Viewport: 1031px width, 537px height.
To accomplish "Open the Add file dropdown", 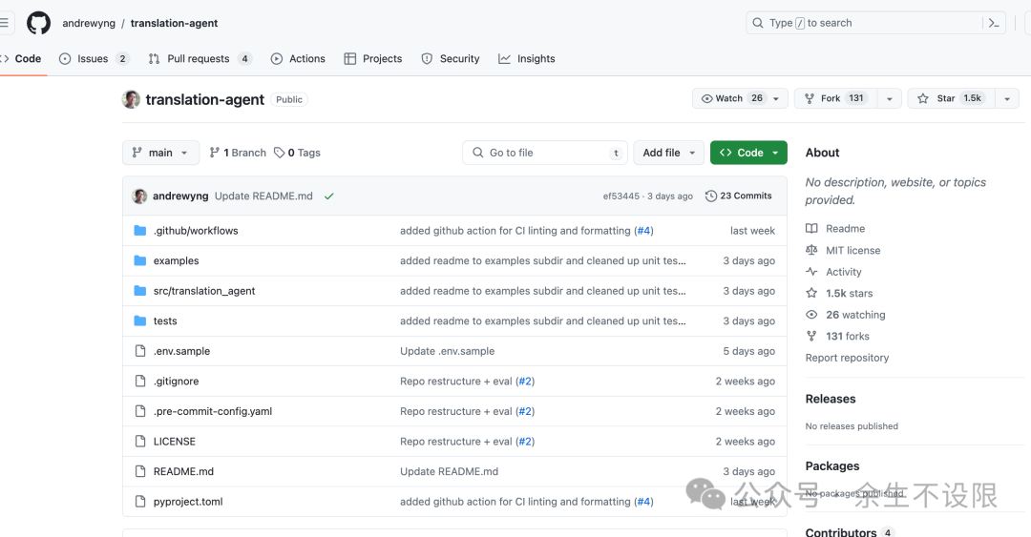I will (668, 153).
